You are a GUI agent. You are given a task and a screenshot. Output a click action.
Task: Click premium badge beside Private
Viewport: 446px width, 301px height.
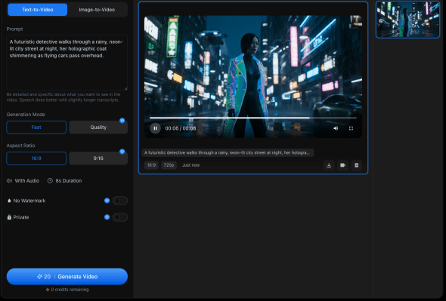coord(107,217)
